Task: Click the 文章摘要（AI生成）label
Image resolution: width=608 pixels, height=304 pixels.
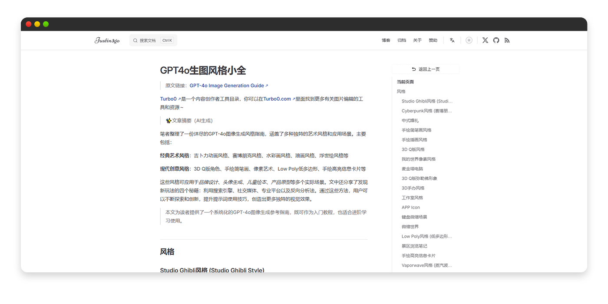Action: pos(192,121)
